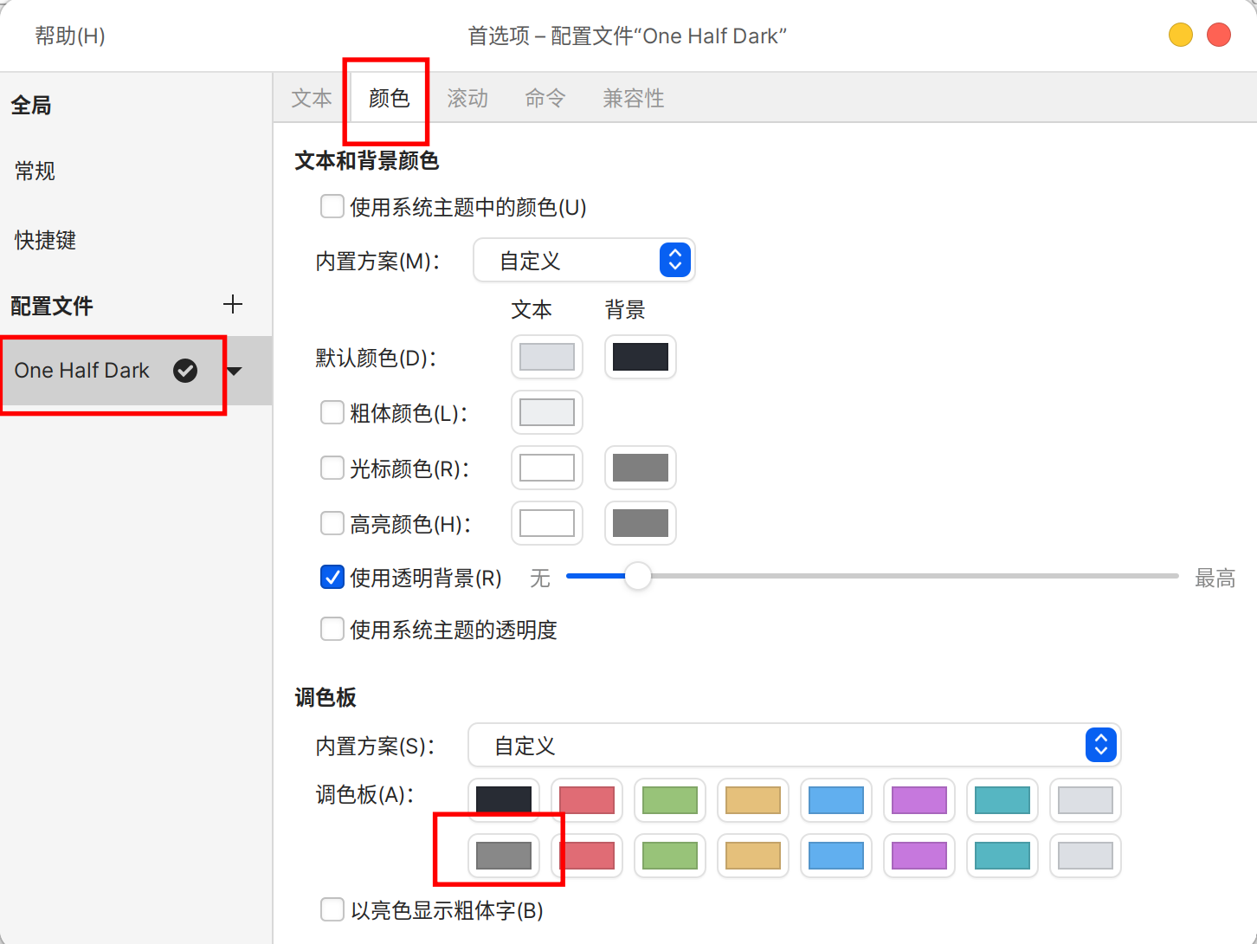The width and height of the screenshot is (1257, 944).
Task: Open the text and background built-in scheme dropdown
Action: tap(584, 261)
